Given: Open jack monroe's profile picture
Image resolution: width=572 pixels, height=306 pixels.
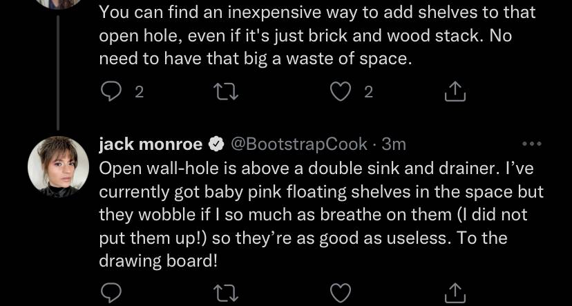Looking at the screenshot, I should click(58, 167).
